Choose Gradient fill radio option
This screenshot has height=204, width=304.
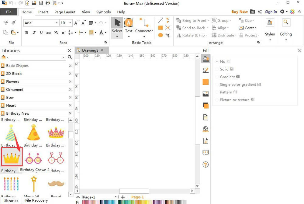pyautogui.click(x=230, y=77)
